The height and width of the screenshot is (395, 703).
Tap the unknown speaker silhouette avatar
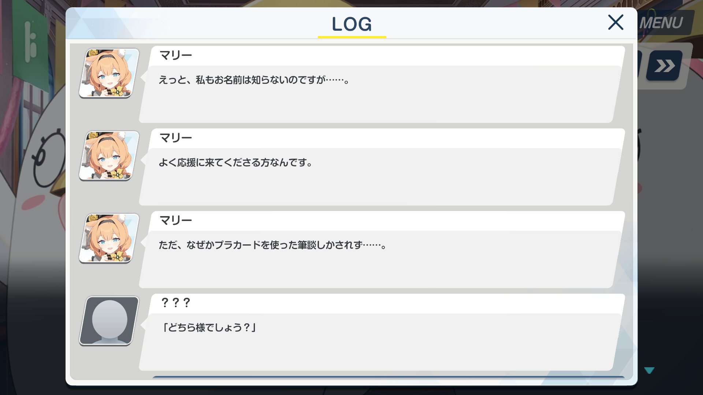coord(109,321)
